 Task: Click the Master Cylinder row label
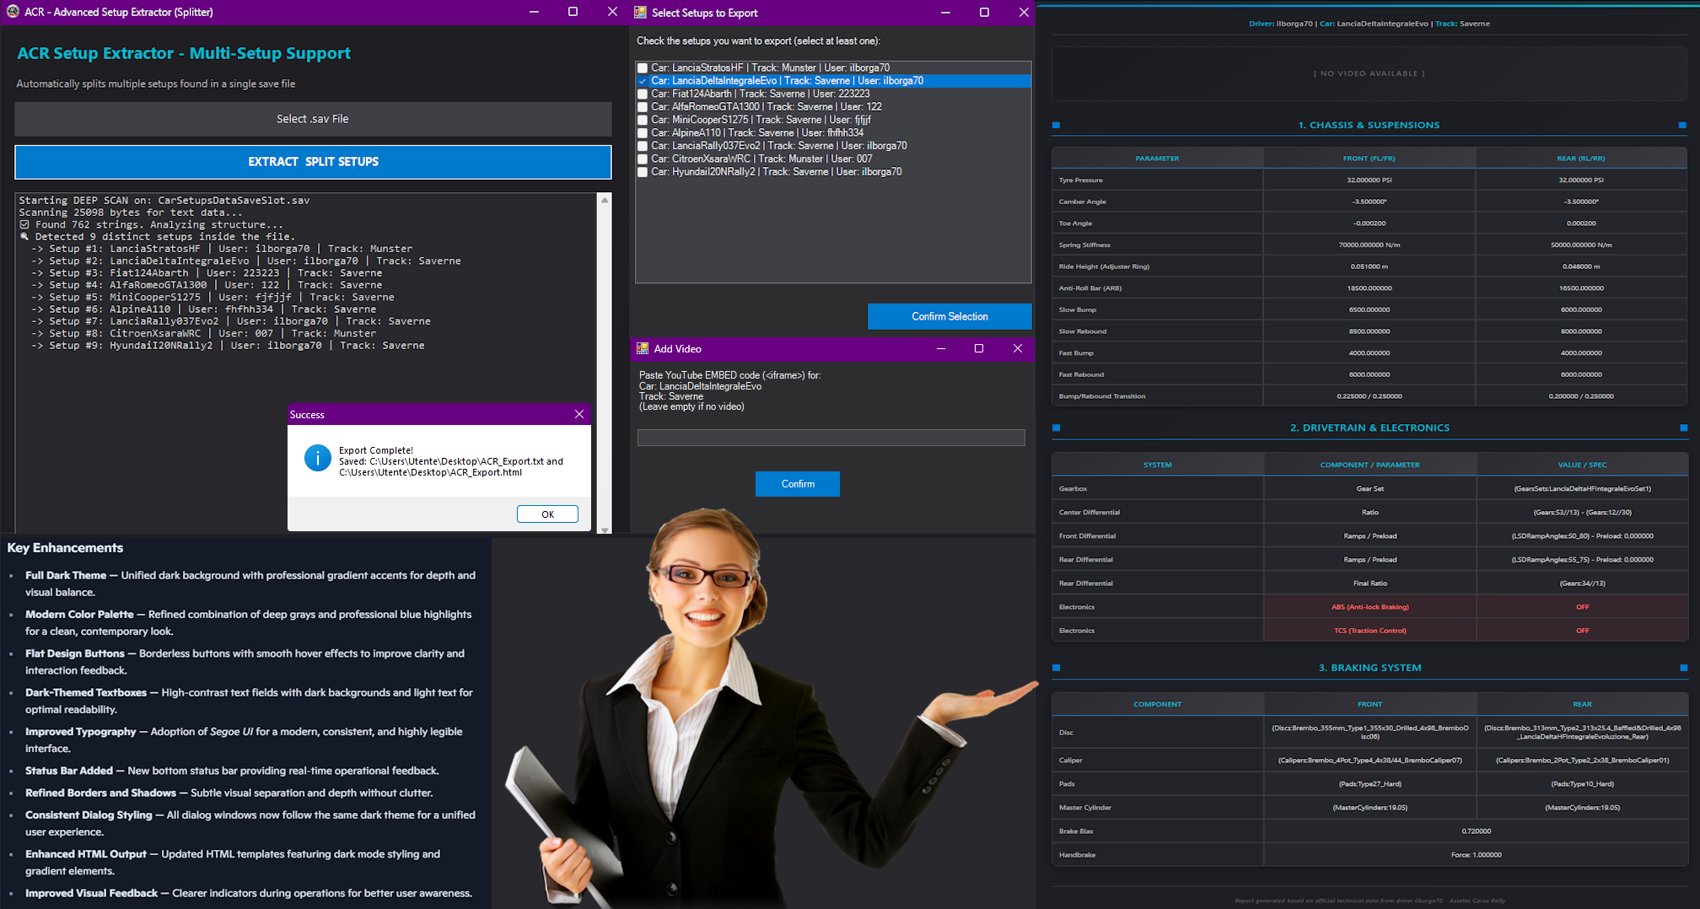(1084, 808)
